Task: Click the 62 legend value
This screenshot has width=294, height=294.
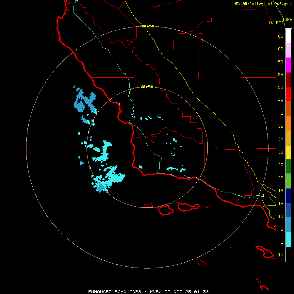Action: (x=281, y=49)
